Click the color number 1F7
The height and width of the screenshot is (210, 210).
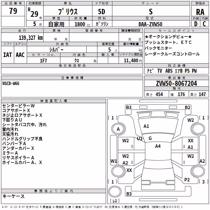click(x=43, y=61)
